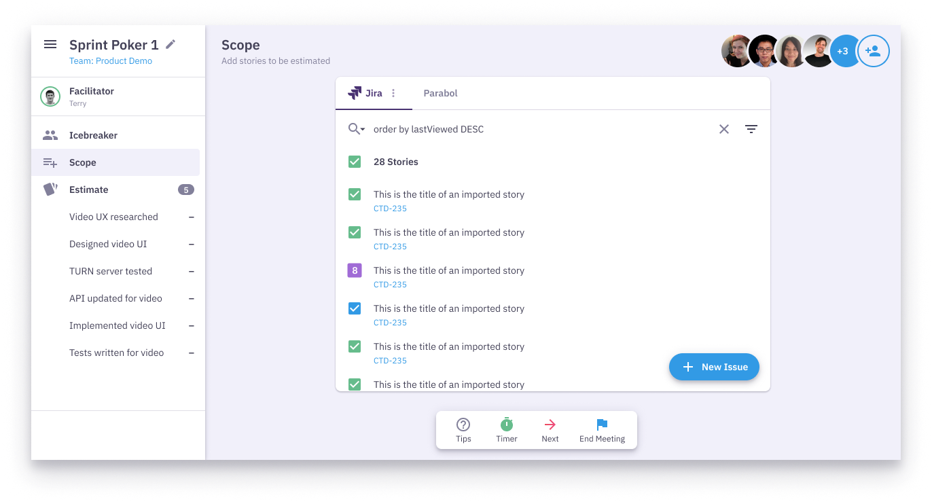
Task: Open first story's CTD-235 link
Action: (x=390, y=209)
